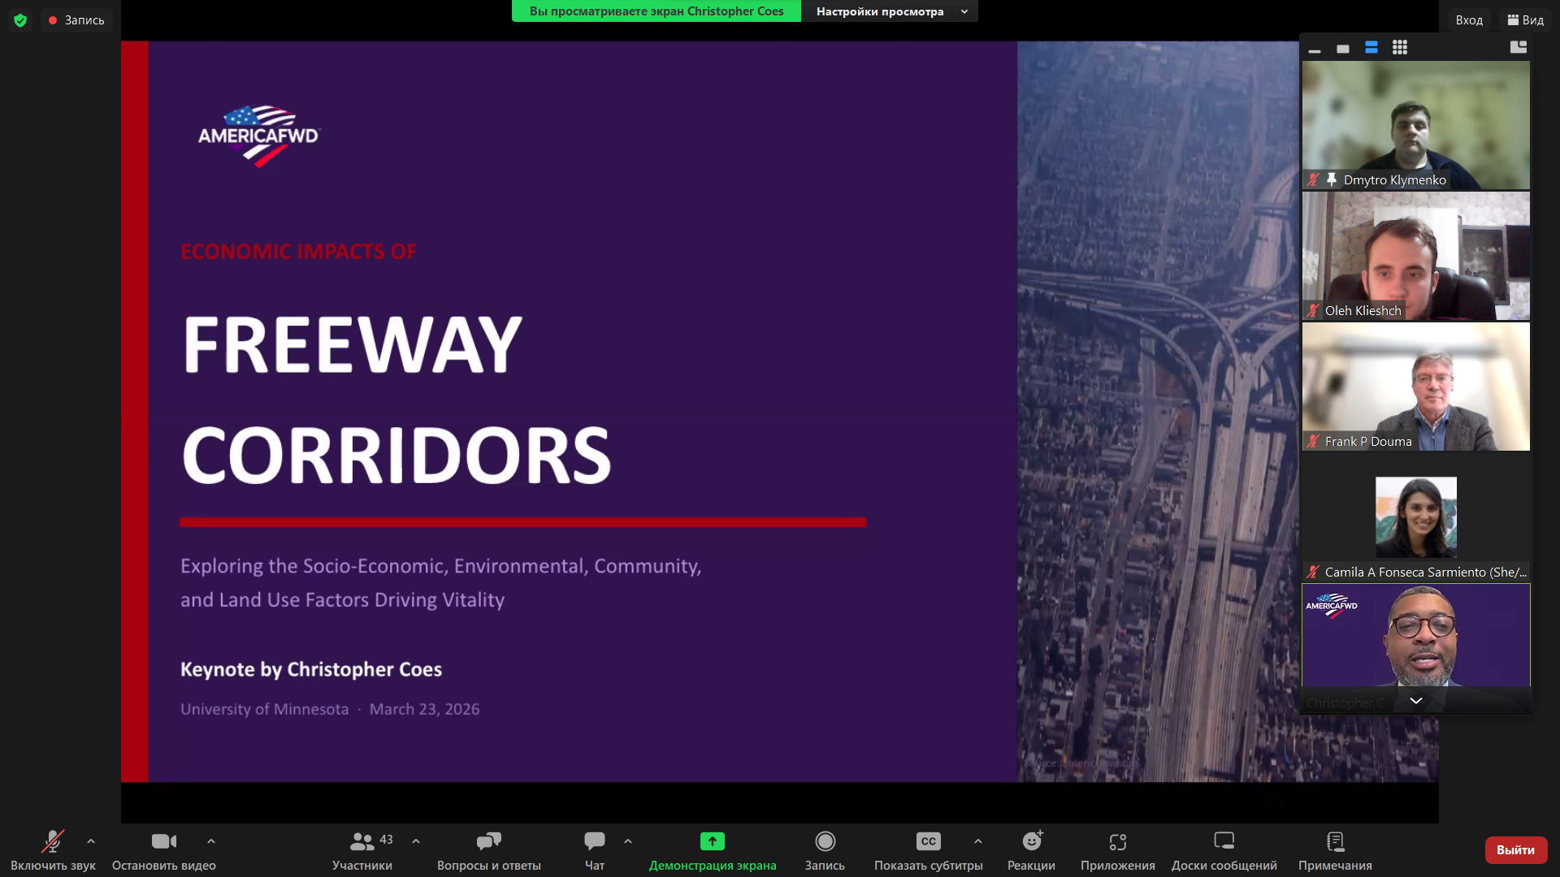Screen dimensions: 1560x877
Task: Open Notes (Примечания) icon
Action: (1335, 842)
